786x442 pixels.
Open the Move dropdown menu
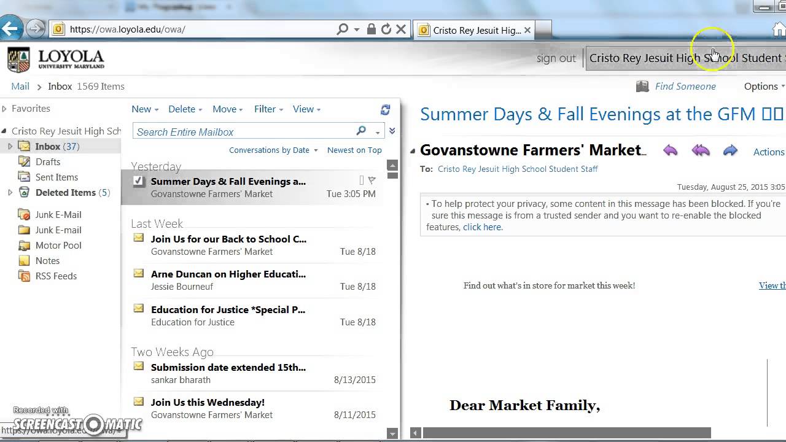pos(227,109)
